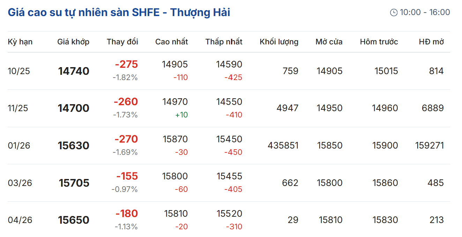Image resolution: width=462 pixels, height=237 pixels.
Task: Select the Khối lượng column header
Action: (279, 42)
